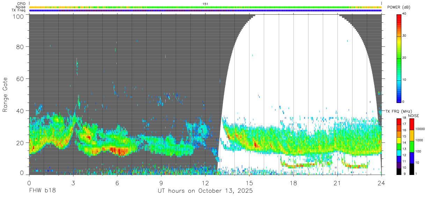The image size is (429, 198).
Task: Click the x-axis tick label 15
Action: pos(249,183)
